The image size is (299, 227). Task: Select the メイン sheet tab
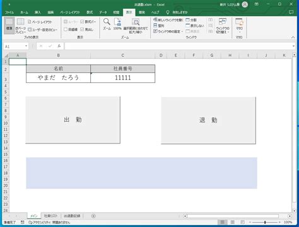[x=33, y=216]
